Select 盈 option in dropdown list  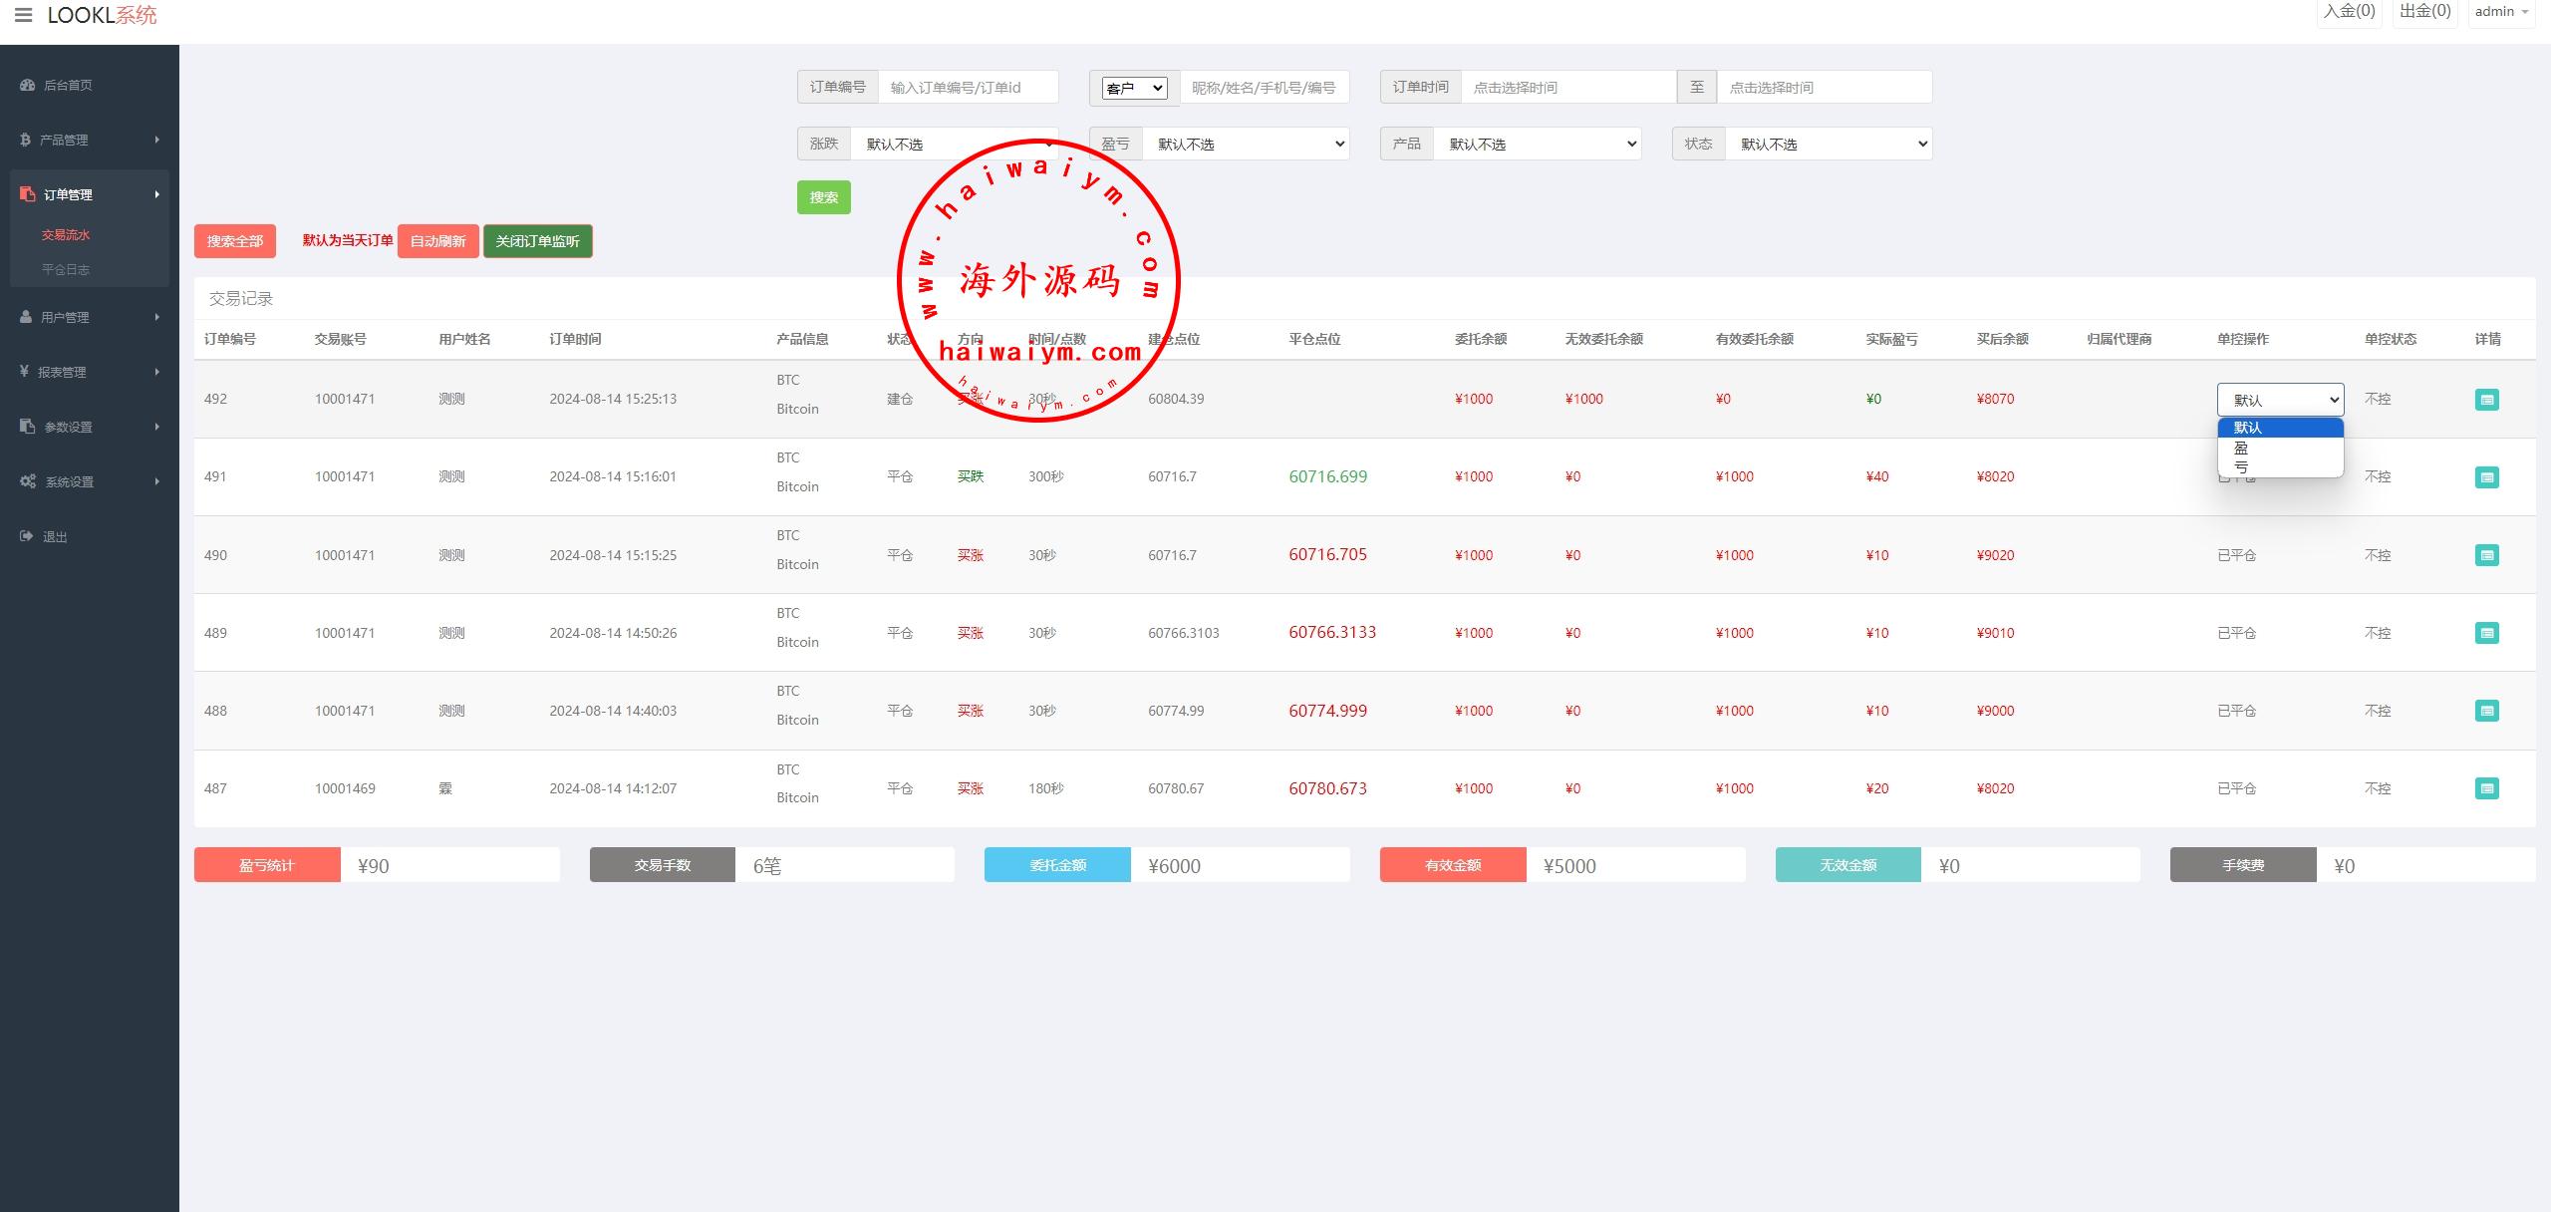[x=2279, y=448]
